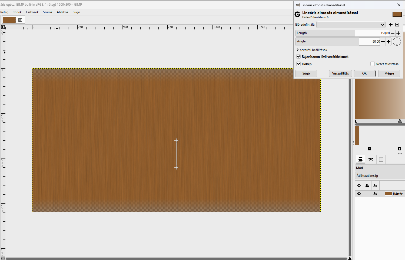Click the Súgó help button in dialog

click(306, 73)
